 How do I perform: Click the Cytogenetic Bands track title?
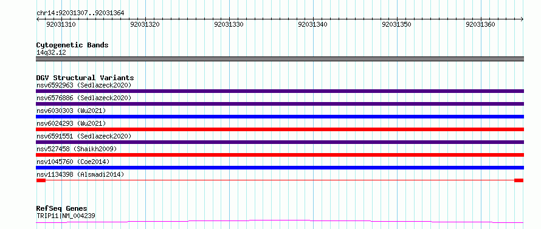point(72,45)
